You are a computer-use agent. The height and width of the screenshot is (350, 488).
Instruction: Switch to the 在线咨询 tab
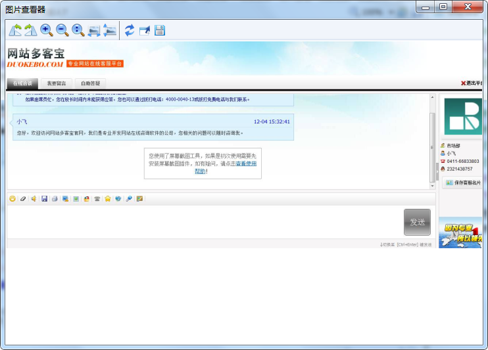click(x=22, y=83)
